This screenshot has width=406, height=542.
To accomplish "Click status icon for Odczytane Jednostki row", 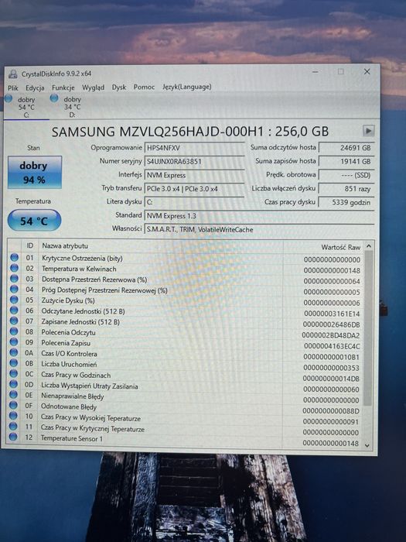I will [14, 310].
